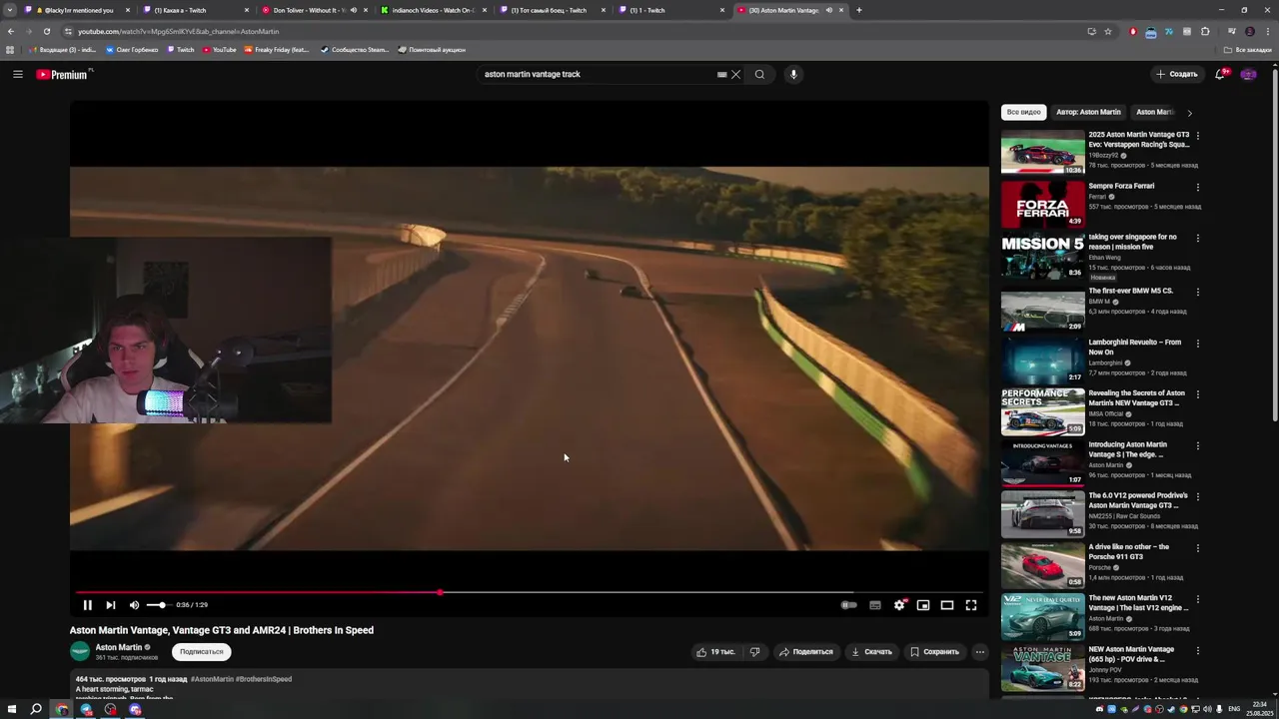
Task: Clear the search query with X
Action: pyautogui.click(x=736, y=74)
